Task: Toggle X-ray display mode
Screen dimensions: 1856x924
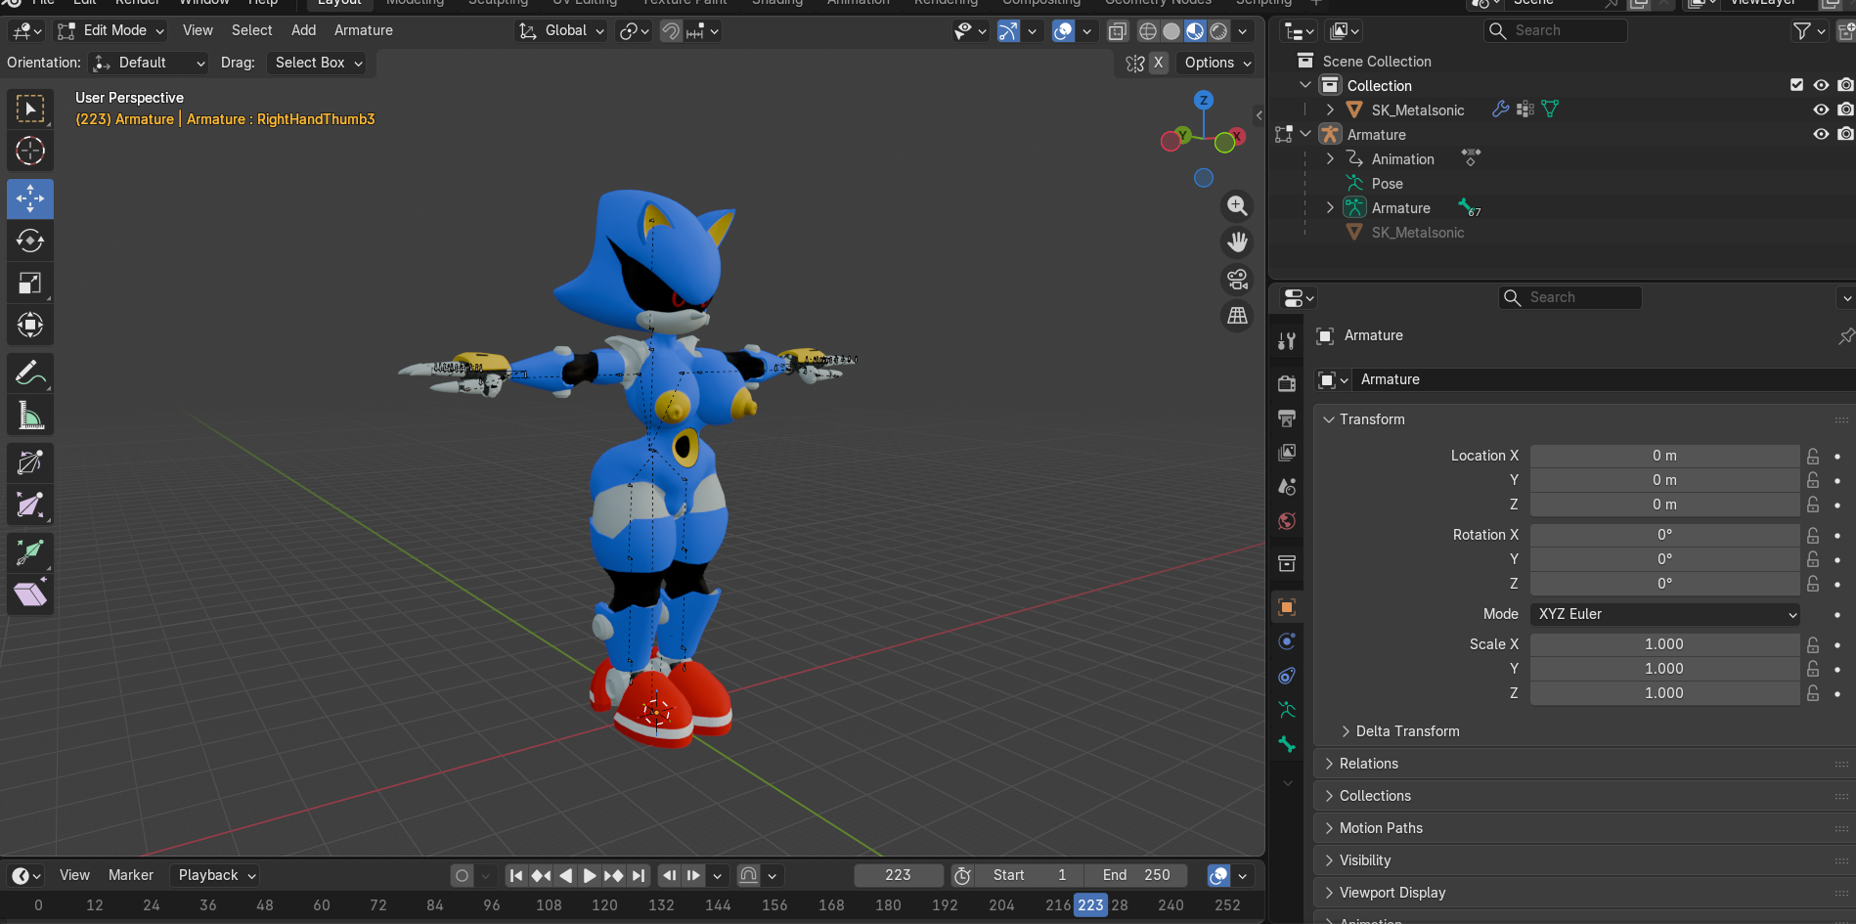Action: coord(1118,31)
